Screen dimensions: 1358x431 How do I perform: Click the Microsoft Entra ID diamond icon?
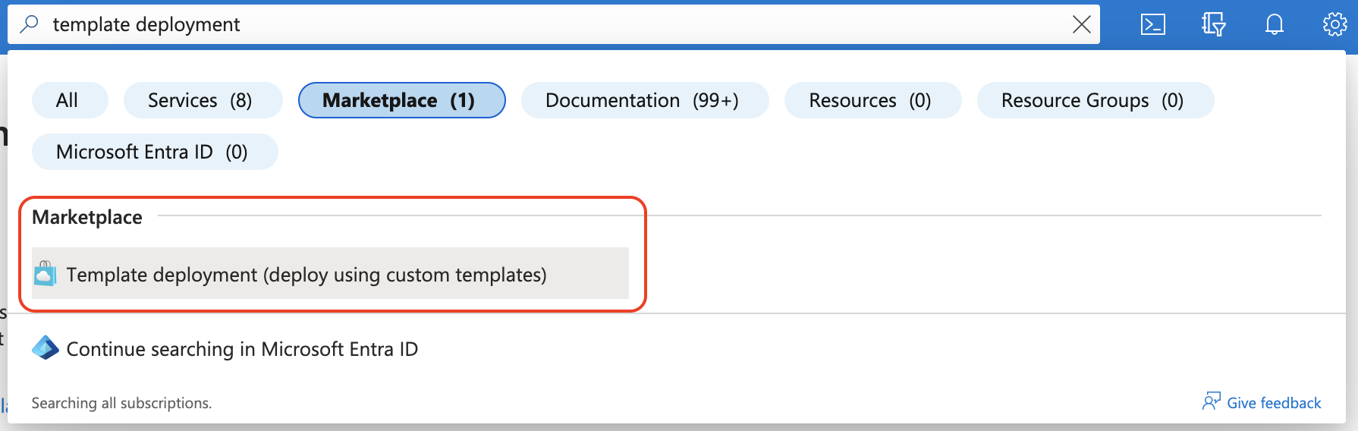[46, 348]
